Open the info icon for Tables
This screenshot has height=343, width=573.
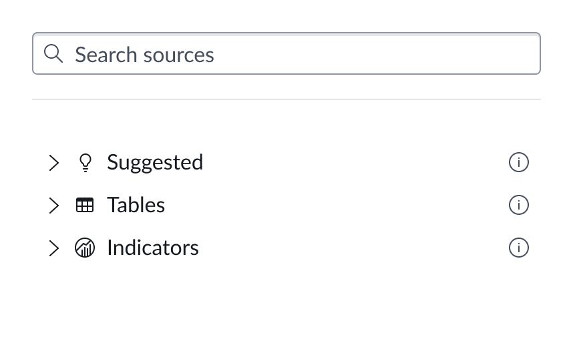(x=518, y=205)
